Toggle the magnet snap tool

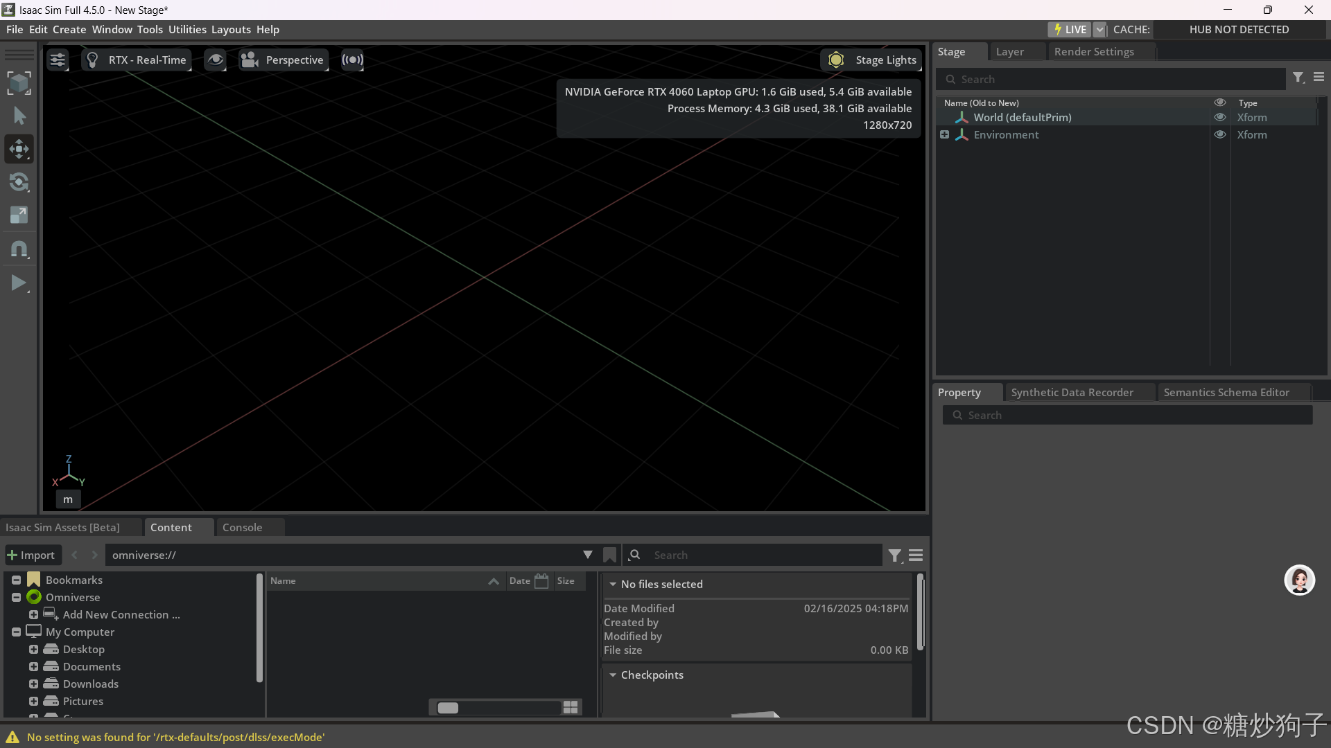point(19,249)
